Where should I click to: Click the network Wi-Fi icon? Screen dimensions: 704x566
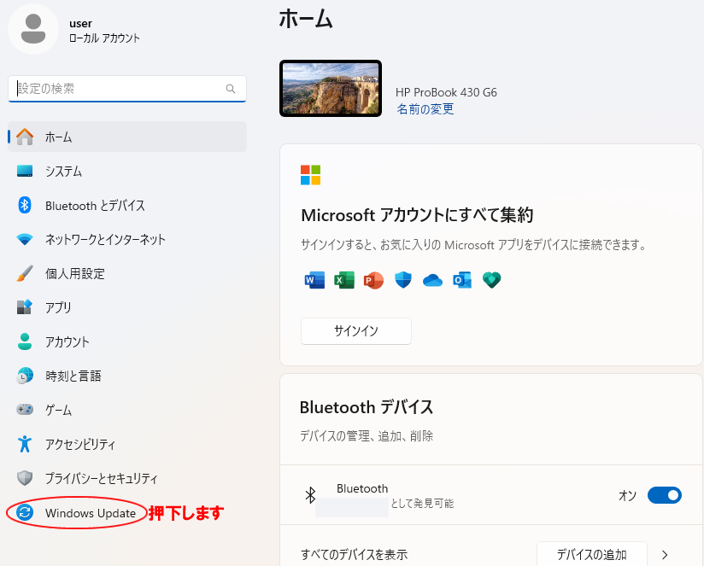click(x=25, y=239)
